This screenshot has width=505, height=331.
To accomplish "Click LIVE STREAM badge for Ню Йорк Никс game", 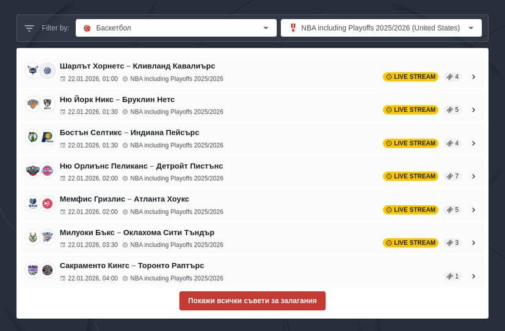I will point(410,110).
